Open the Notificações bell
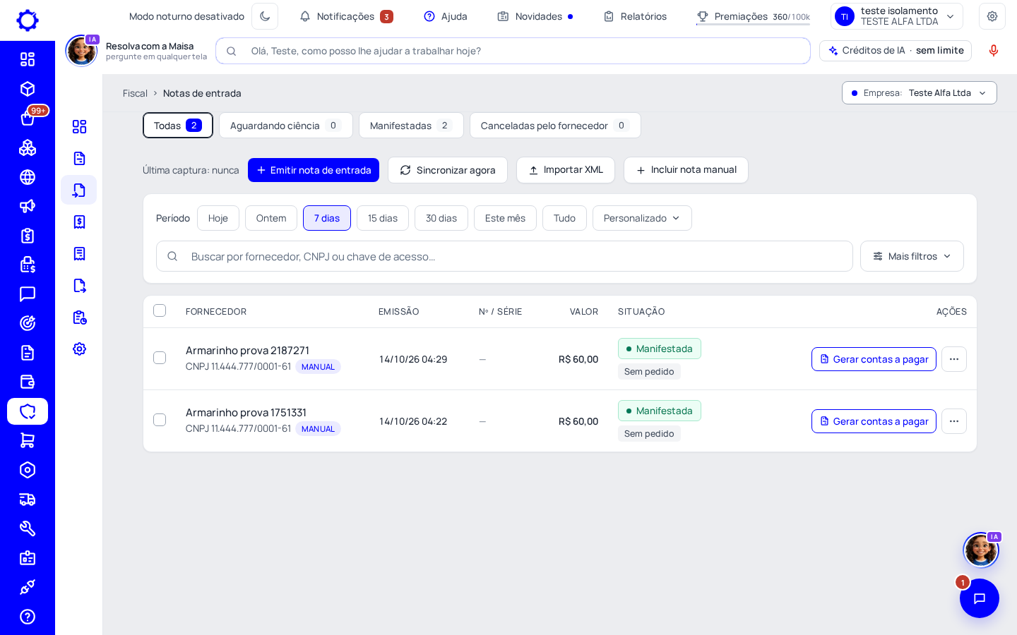1017x635 pixels. 346,16
